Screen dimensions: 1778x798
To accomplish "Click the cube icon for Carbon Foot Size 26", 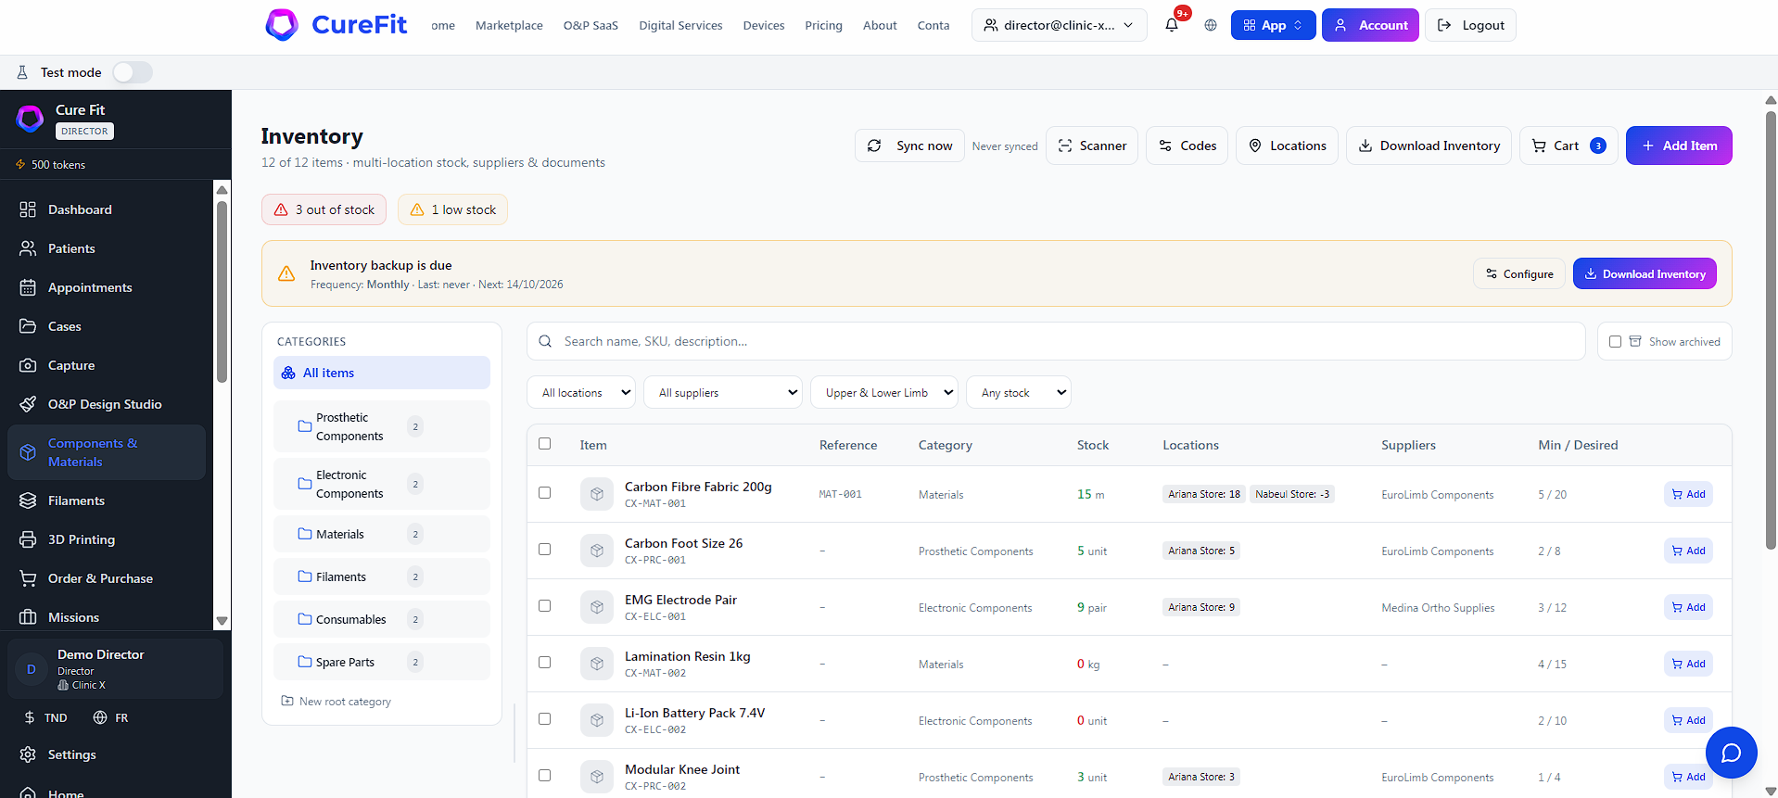I will point(597,551).
